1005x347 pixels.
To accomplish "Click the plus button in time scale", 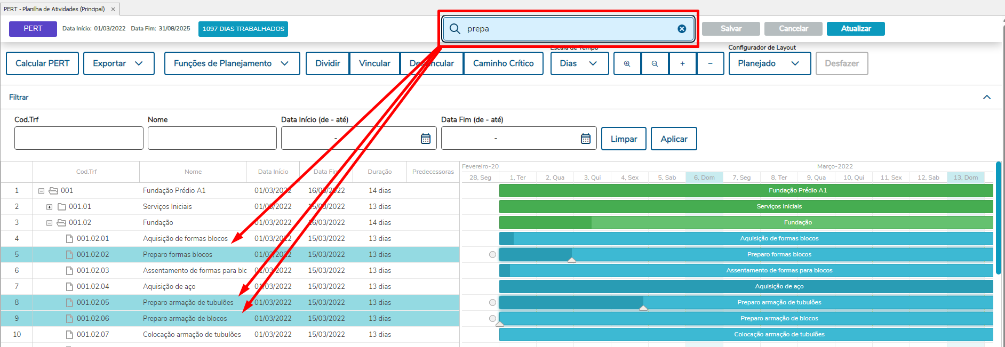I will [x=683, y=63].
